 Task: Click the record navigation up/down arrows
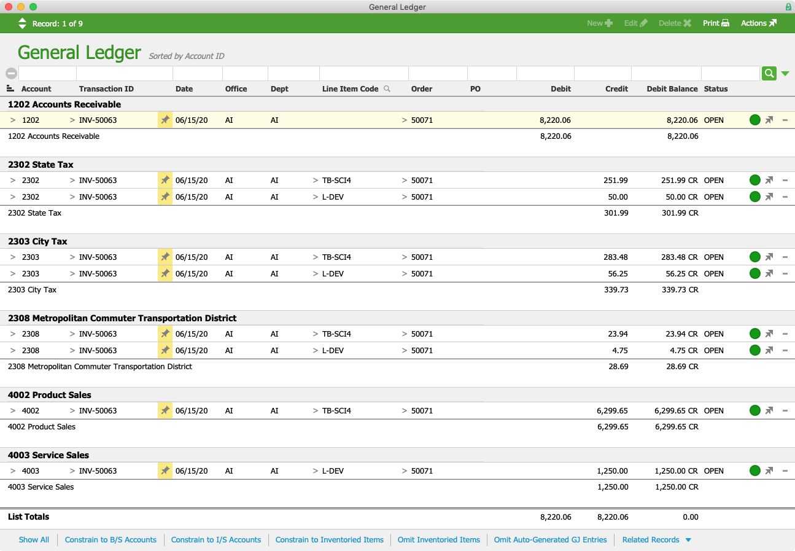pyautogui.click(x=23, y=23)
